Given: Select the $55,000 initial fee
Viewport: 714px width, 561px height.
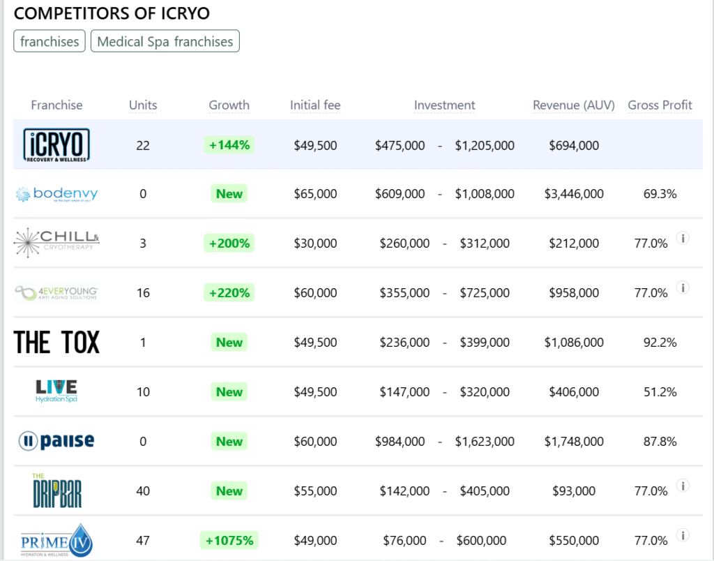Looking at the screenshot, I should [x=315, y=491].
